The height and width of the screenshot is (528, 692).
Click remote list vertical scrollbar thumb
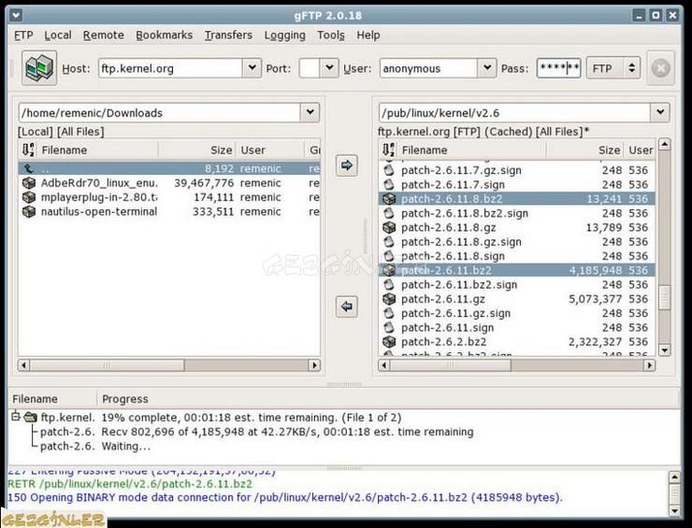[x=664, y=297]
